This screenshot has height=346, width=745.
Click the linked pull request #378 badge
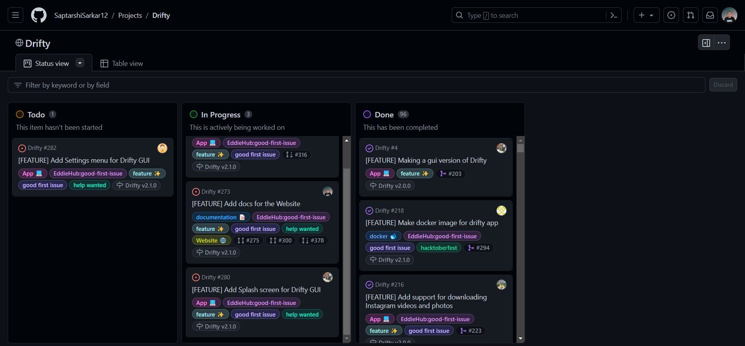coord(313,240)
